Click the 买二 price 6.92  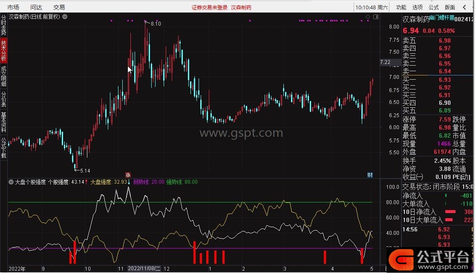[445, 87]
